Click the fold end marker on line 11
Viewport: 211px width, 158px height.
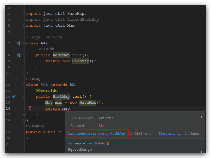[24, 73]
